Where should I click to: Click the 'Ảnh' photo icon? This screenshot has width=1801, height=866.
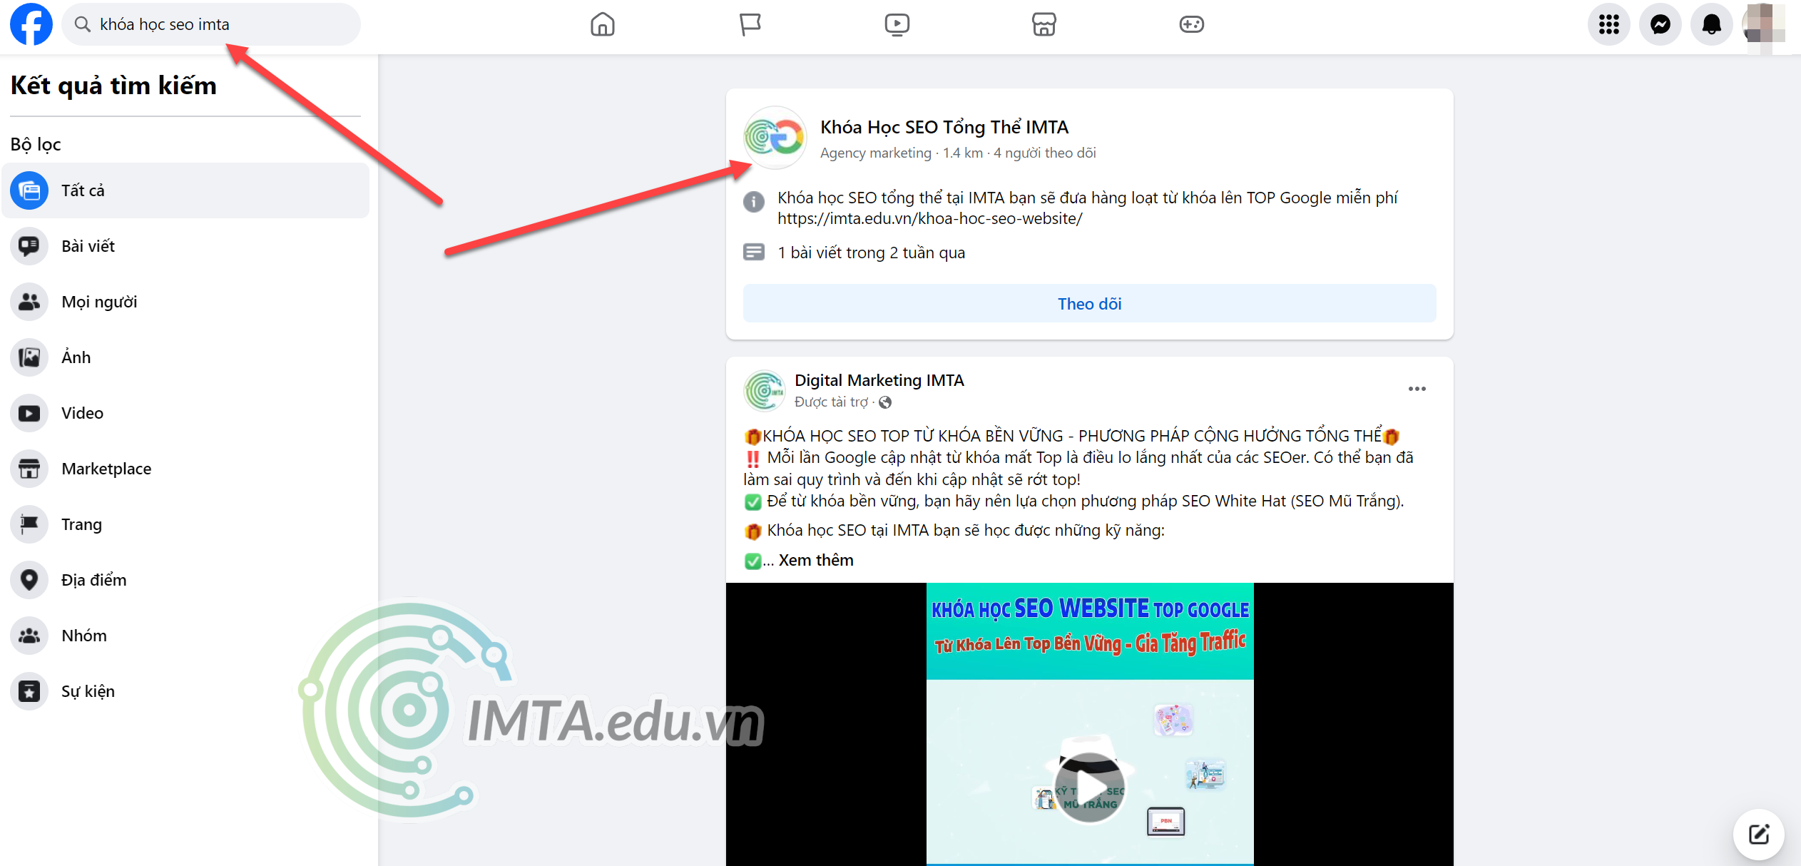click(x=29, y=357)
